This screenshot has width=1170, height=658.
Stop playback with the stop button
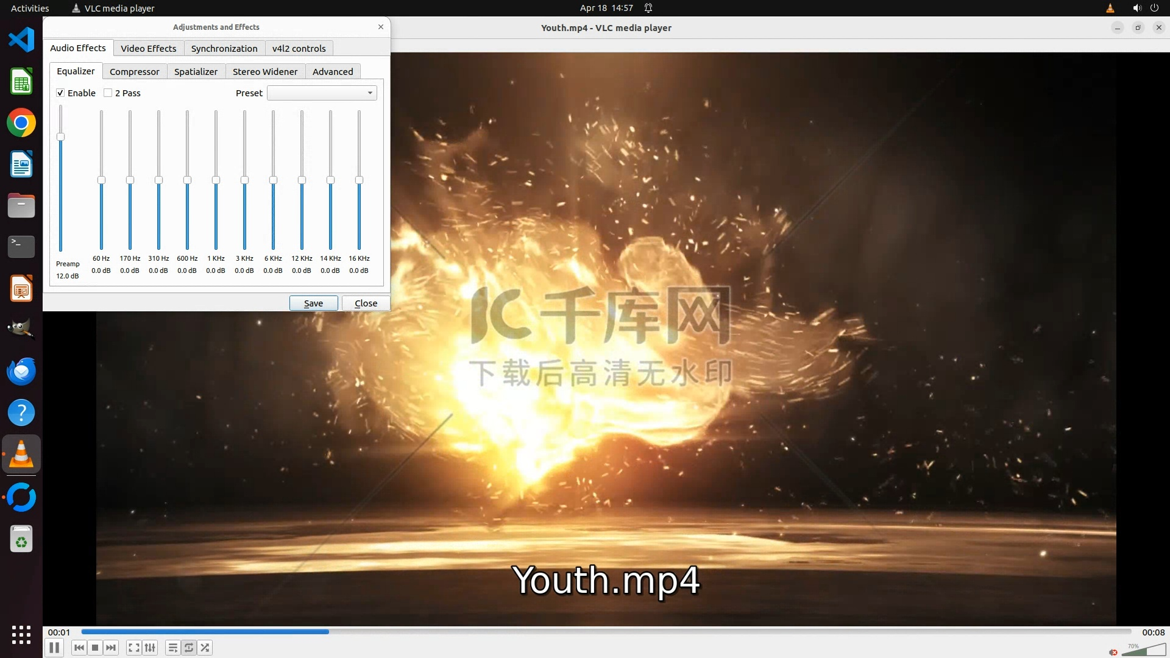95,648
